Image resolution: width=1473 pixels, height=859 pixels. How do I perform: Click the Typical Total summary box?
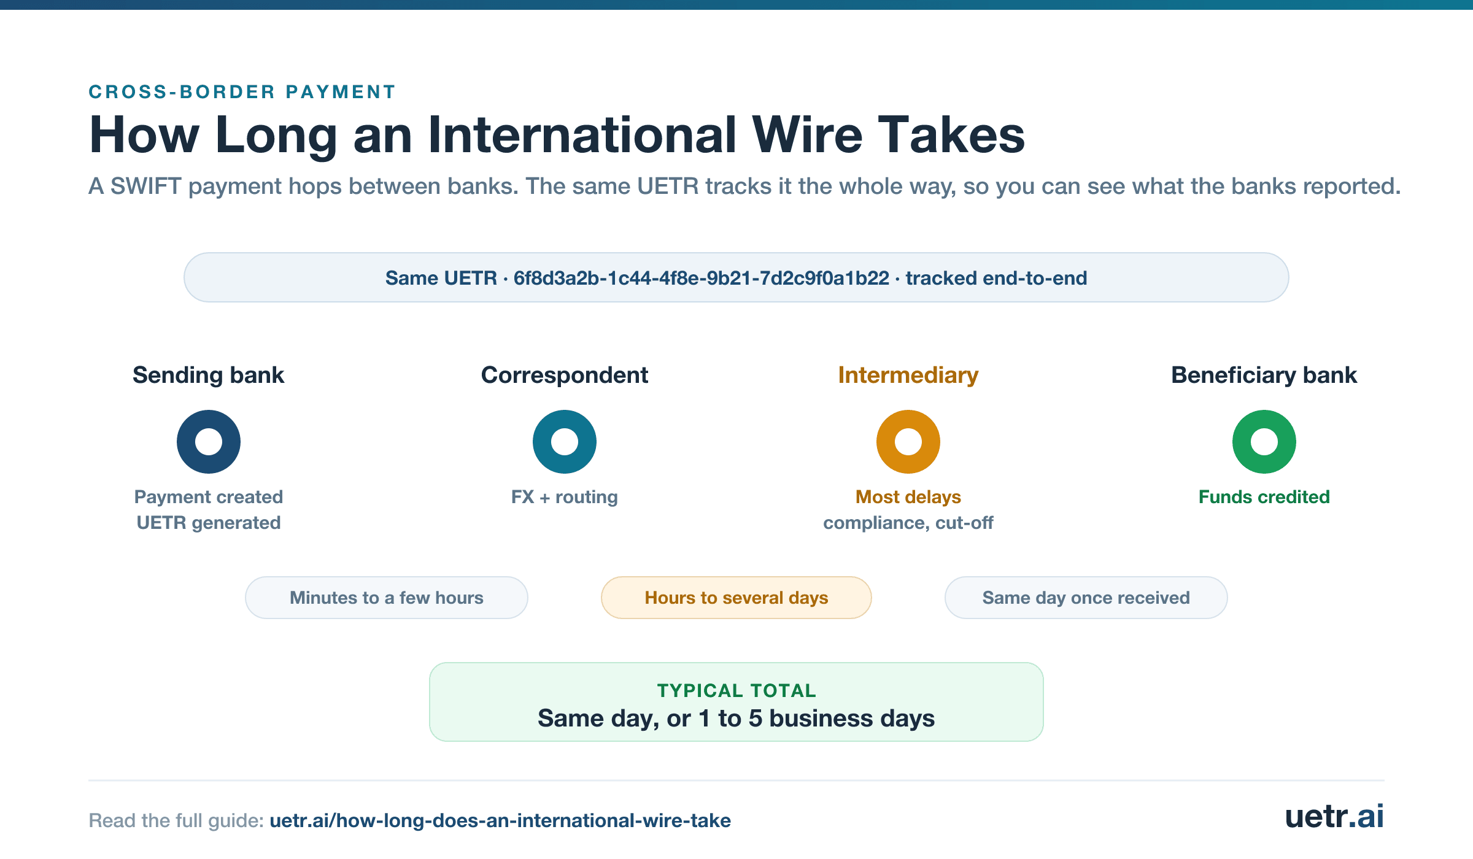tap(736, 702)
